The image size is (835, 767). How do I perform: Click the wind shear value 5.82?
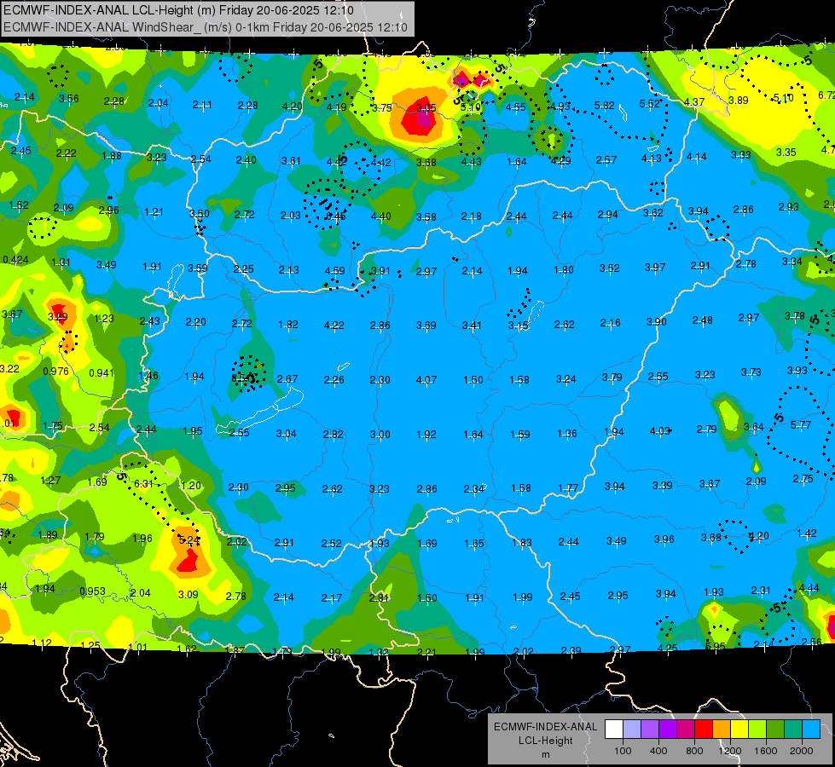click(605, 106)
